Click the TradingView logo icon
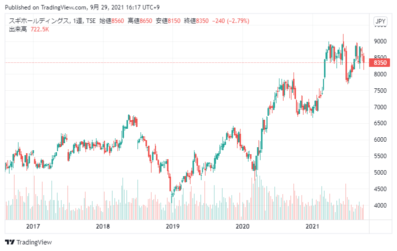 pos(10,242)
